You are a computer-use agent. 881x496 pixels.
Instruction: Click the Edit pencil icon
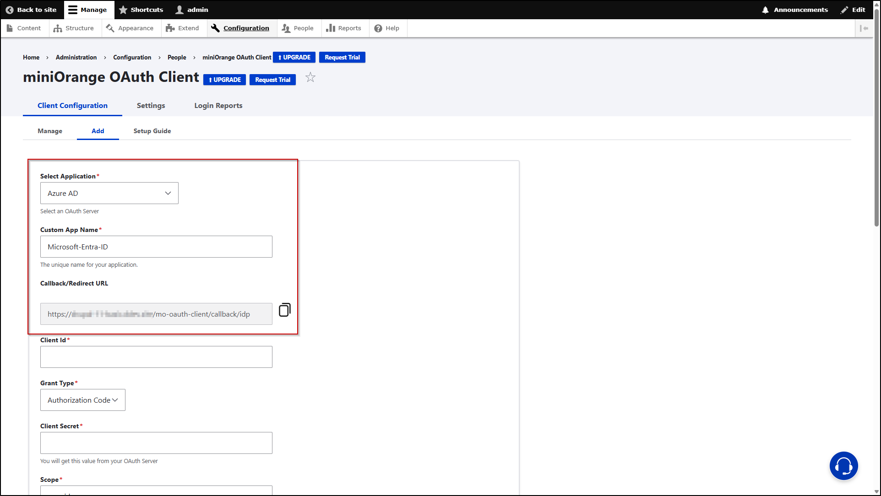point(844,9)
